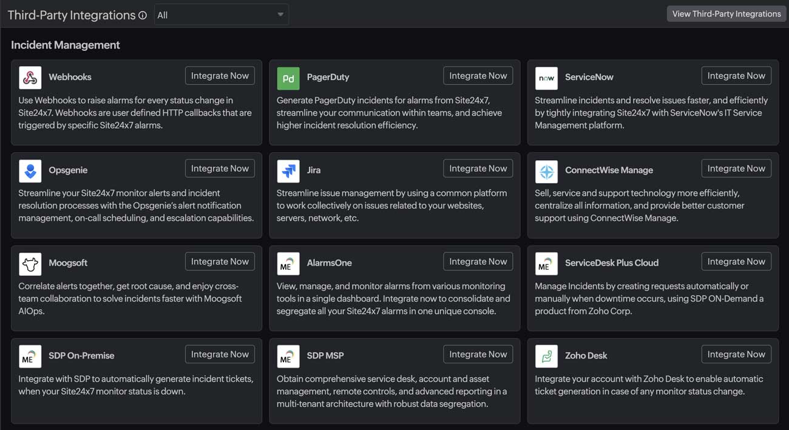Click the Moogsoft cow logo icon

[x=30, y=264]
